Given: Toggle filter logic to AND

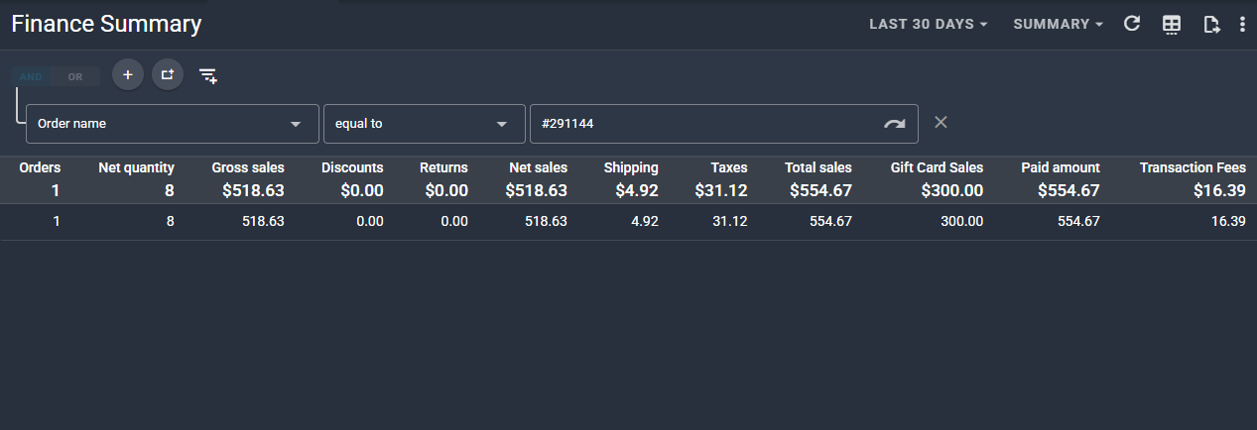Looking at the screenshot, I should pyautogui.click(x=31, y=76).
